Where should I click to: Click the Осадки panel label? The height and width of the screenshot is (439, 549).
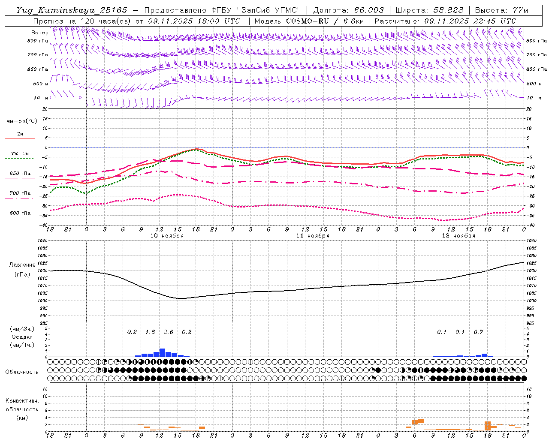[x=22, y=337]
